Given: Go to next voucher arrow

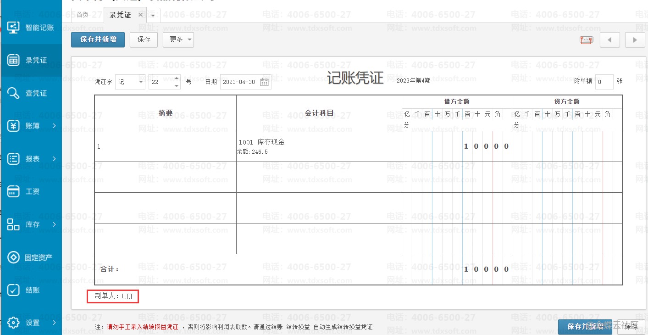Looking at the screenshot, I should pyautogui.click(x=635, y=40).
